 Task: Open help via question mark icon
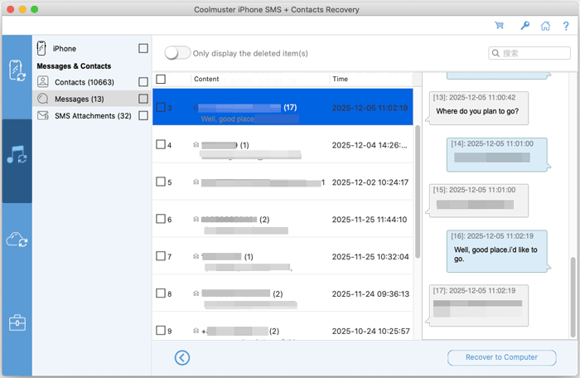[x=566, y=26]
